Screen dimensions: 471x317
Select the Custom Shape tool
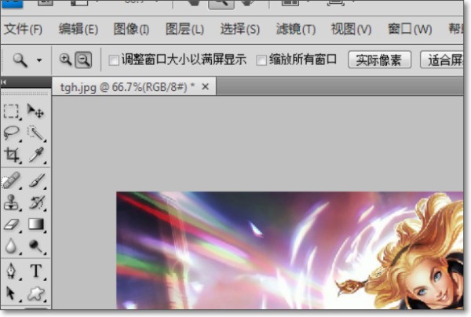(36, 293)
